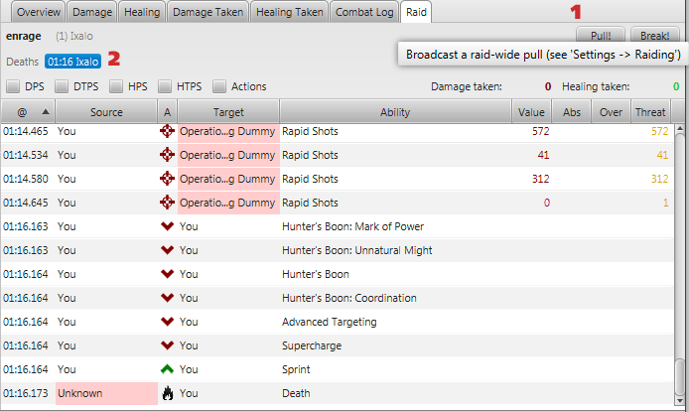Screen dimensions: 689x412
Task: Toggle the HPS checkbox
Action: click(116, 86)
